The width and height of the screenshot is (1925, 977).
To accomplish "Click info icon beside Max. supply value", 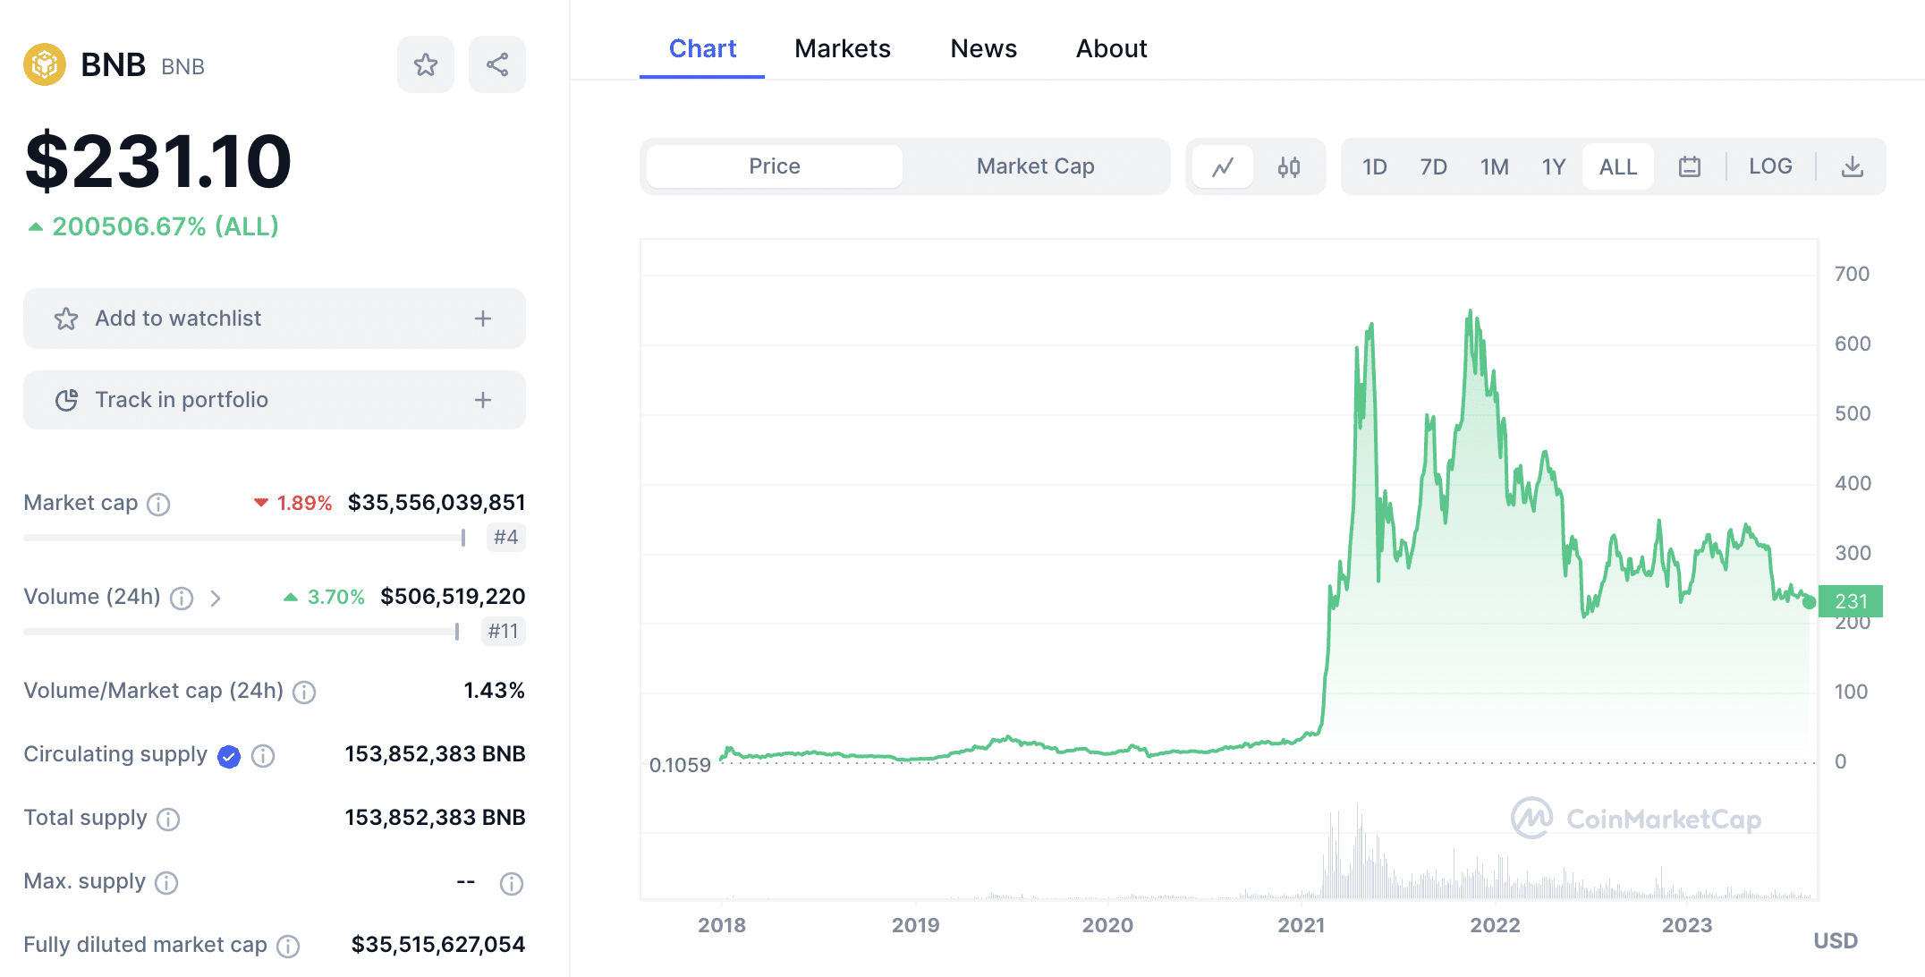I will point(511,884).
